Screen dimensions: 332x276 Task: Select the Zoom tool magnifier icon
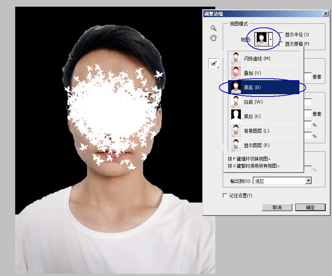pyautogui.click(x=213, y=27)
